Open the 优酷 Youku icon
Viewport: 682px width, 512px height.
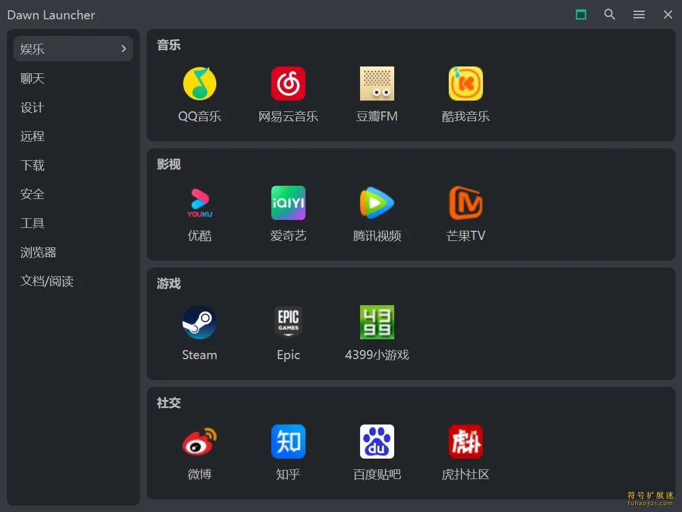click(x=200, y=203)
